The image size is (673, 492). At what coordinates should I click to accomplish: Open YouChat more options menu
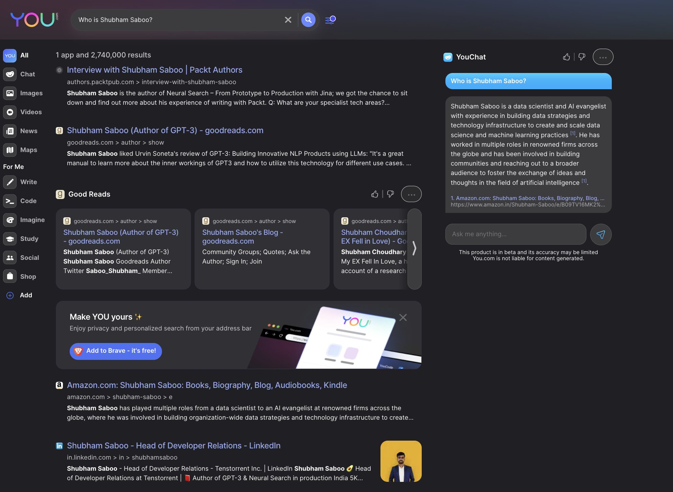(x=603, y=57)
